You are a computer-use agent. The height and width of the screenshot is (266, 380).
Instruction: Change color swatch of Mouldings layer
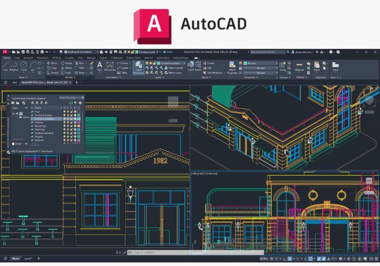tap(79, 126)
